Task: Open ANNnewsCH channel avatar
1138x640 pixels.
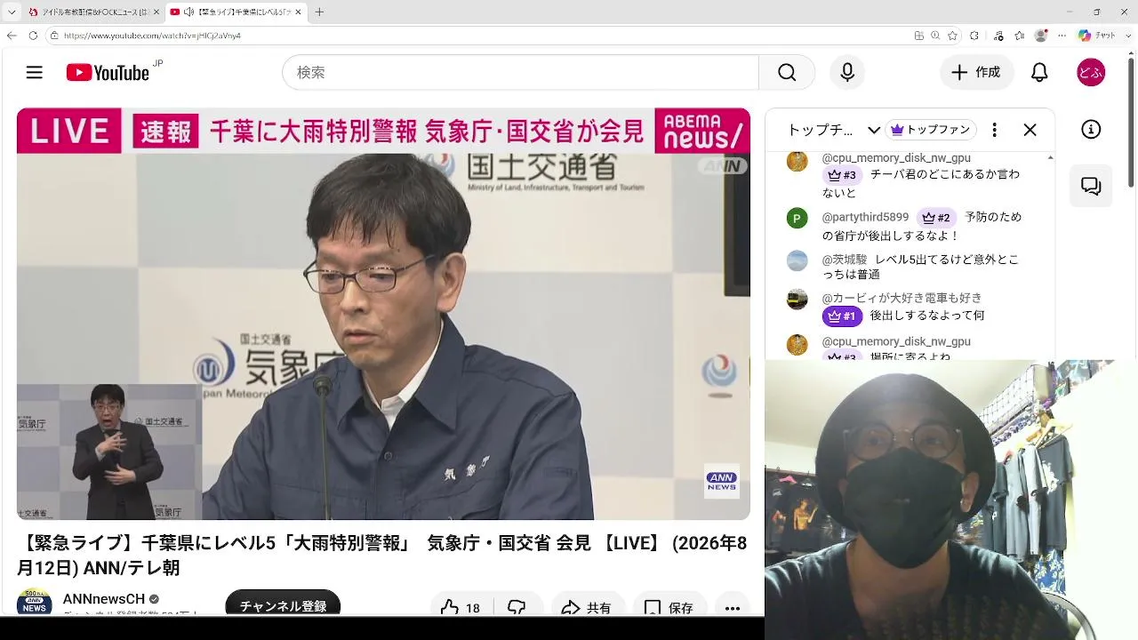Action: click(34, 604)
